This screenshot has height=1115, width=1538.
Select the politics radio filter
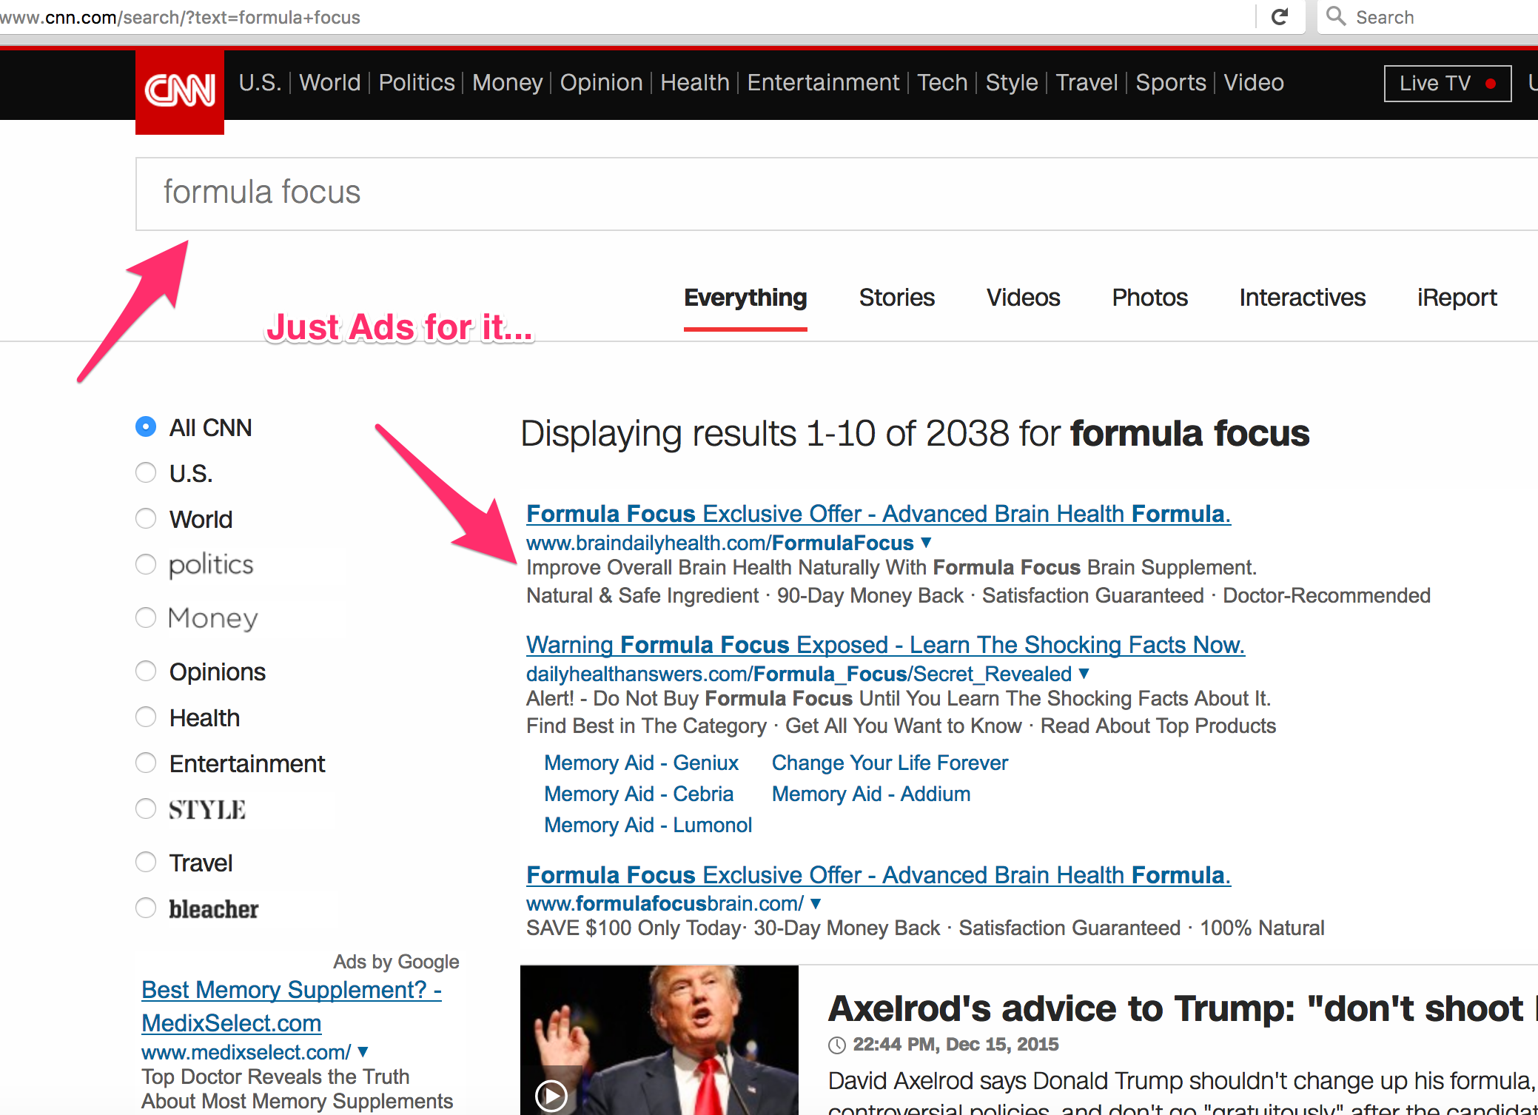click(146, 564)
